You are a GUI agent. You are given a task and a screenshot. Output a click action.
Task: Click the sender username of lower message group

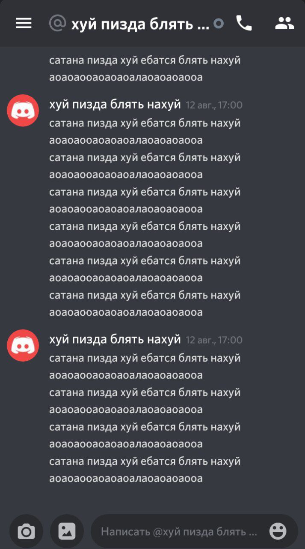tap(115, 340)
